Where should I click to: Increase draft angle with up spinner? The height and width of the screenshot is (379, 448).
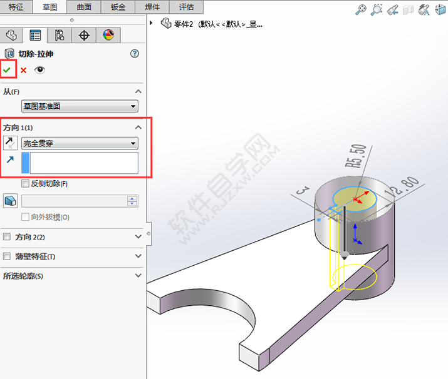[x=132, y=198]
